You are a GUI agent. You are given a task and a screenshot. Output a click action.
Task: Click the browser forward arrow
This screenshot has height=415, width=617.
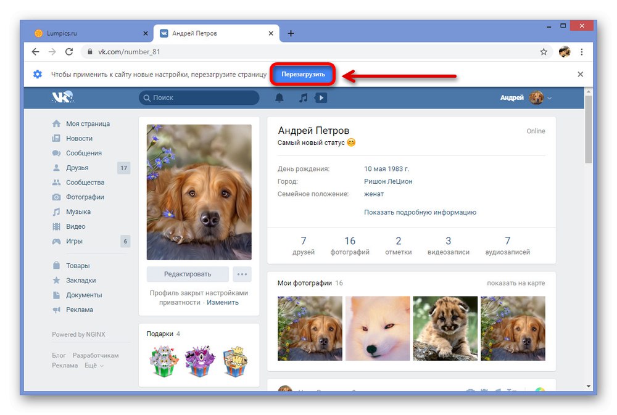tap(52, 52)
